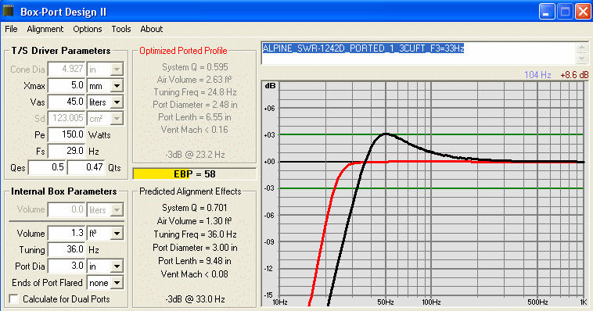This screenshot has width=593, height=311.
Task: Open the Ends of Port Flared dropdown
Action: click(x=117, y=283)
